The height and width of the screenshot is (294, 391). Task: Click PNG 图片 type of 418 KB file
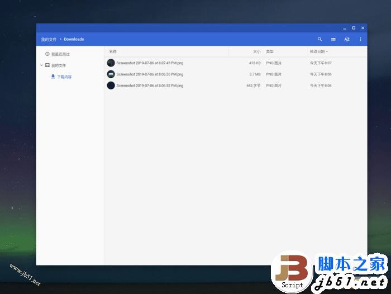[274, 63]
